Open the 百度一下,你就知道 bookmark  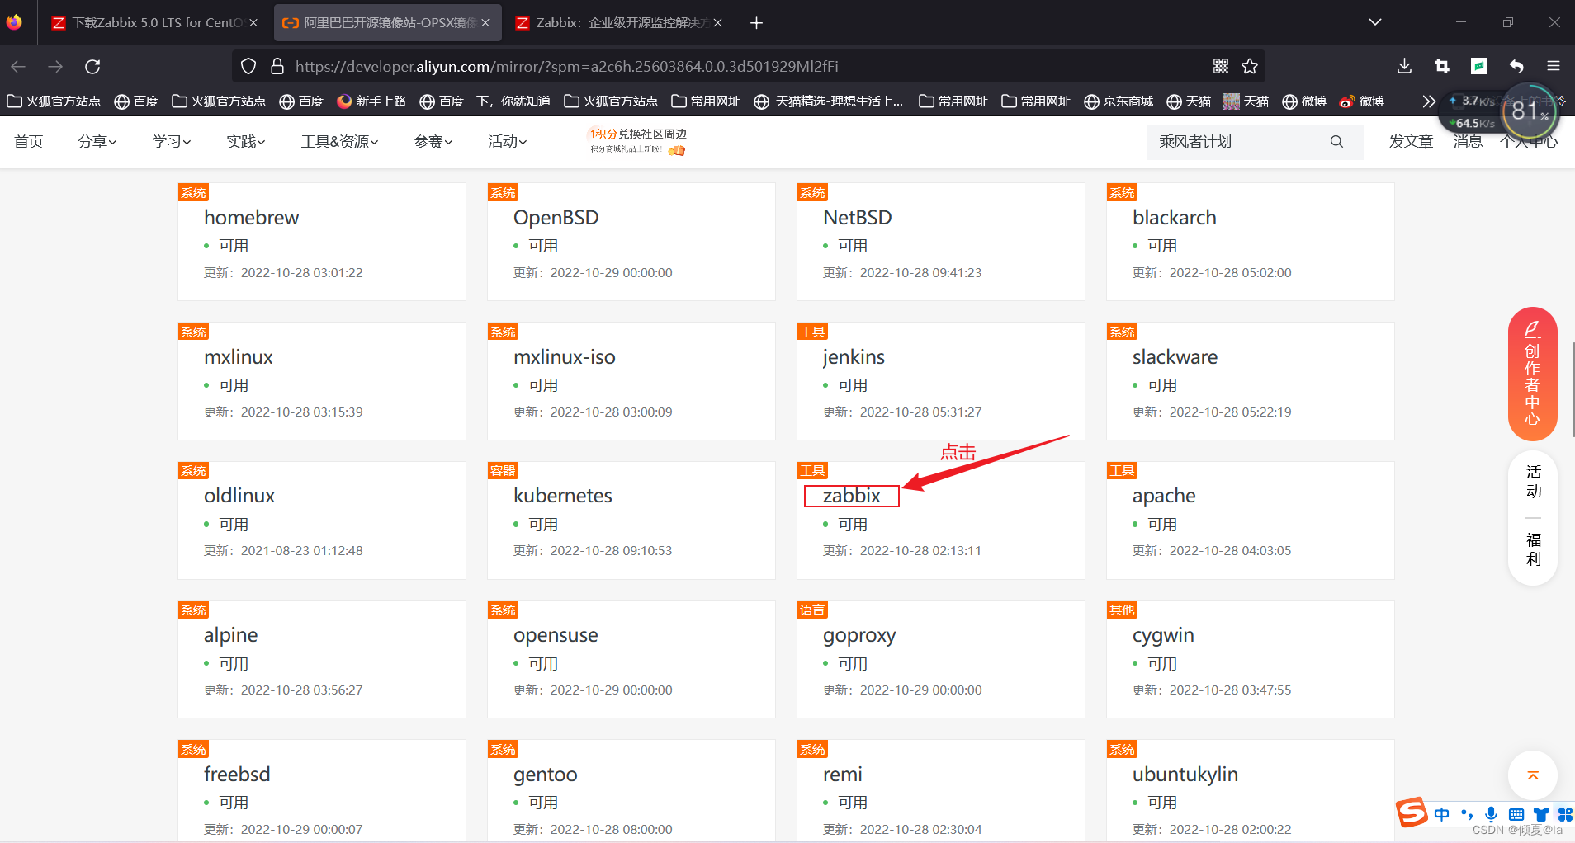pyautogui.click(x=485, y=101)
